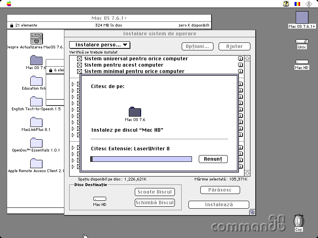Open the Romanian flag keyboard menu
Image resolution: width=318 pixels, height=238 pixels.
click(297, 4)
